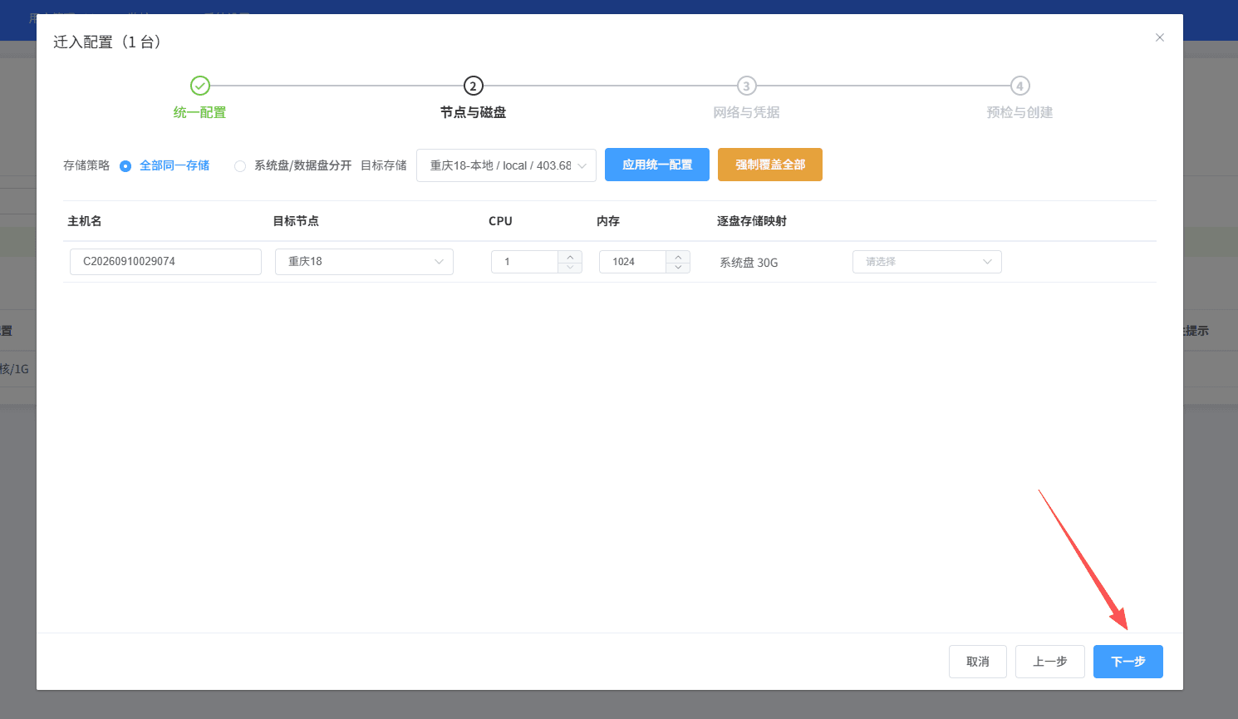This screenshot has width=1238, height=719.
Task: Click the 存储策略 label
Action: [86, 165]
